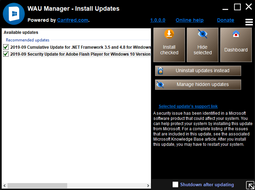Image resolution: width=255 pixels, height=190 pixels.
Task: Click Uninstall updates instead button
Action: tap(202, 71)
